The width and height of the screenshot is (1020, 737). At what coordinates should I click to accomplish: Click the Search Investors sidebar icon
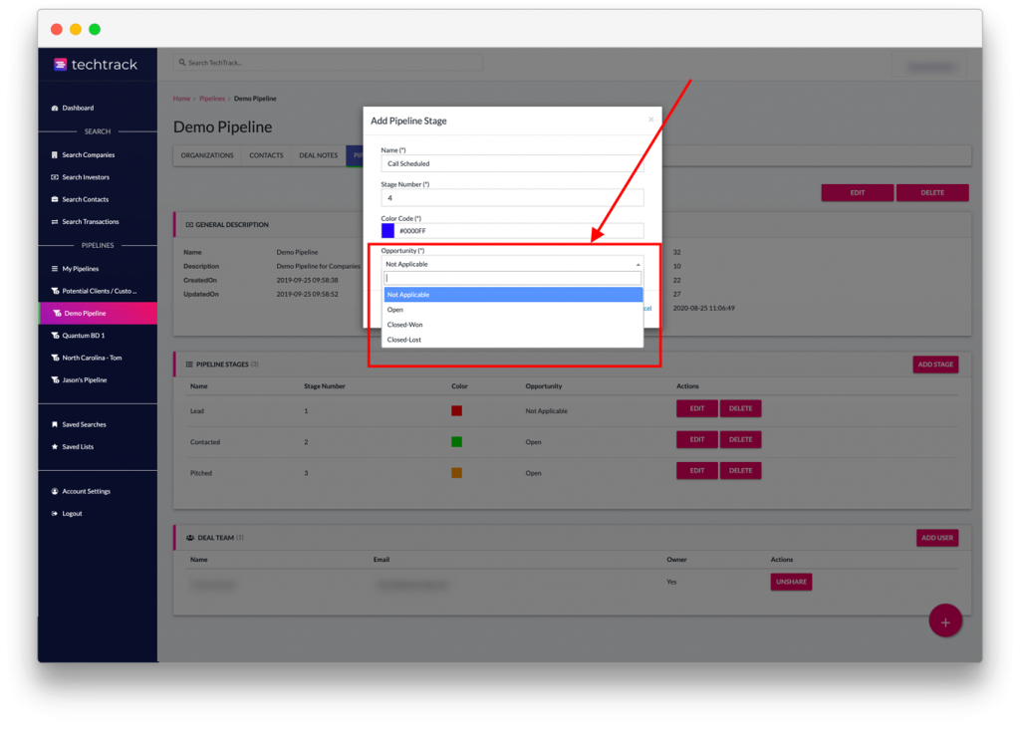point(54,177)
